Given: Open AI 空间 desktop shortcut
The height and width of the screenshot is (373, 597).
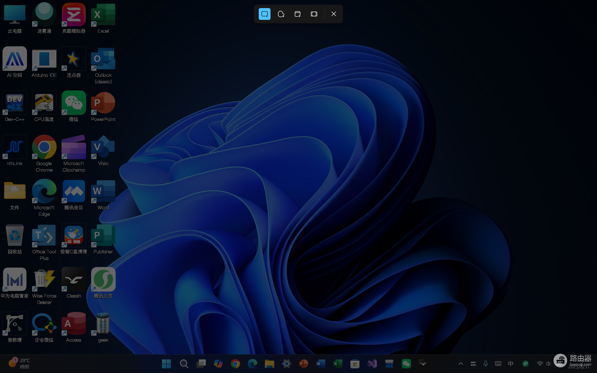Looking at the screenshot, I should click(x=15, y=62).
